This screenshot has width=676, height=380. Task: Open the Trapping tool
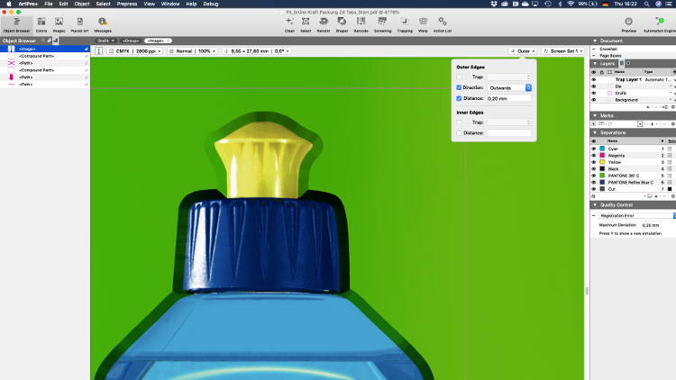point(405,24)
